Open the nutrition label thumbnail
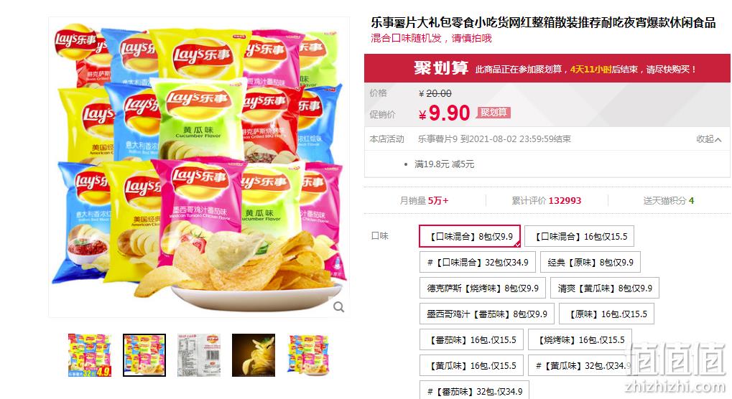The image size is (732, 399). tap(199, 355)
